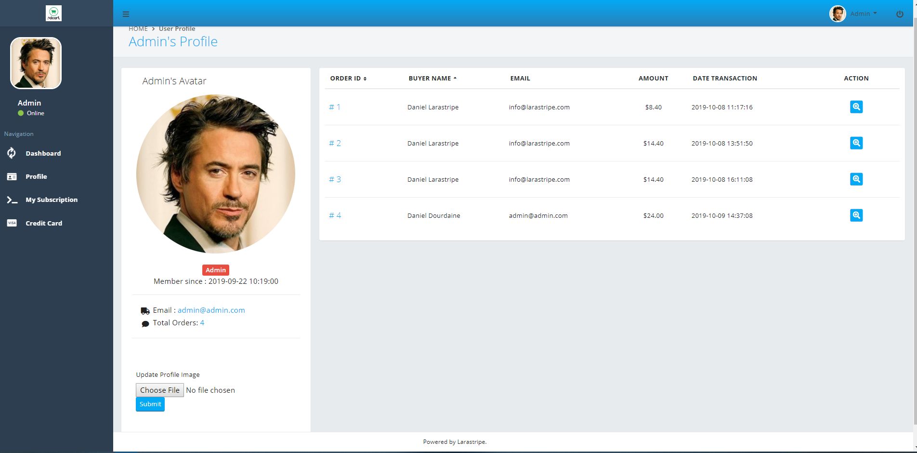917x453 pixels.
Task: Click the User Profile breadcrumb text
Action: [x=177, y=29]
